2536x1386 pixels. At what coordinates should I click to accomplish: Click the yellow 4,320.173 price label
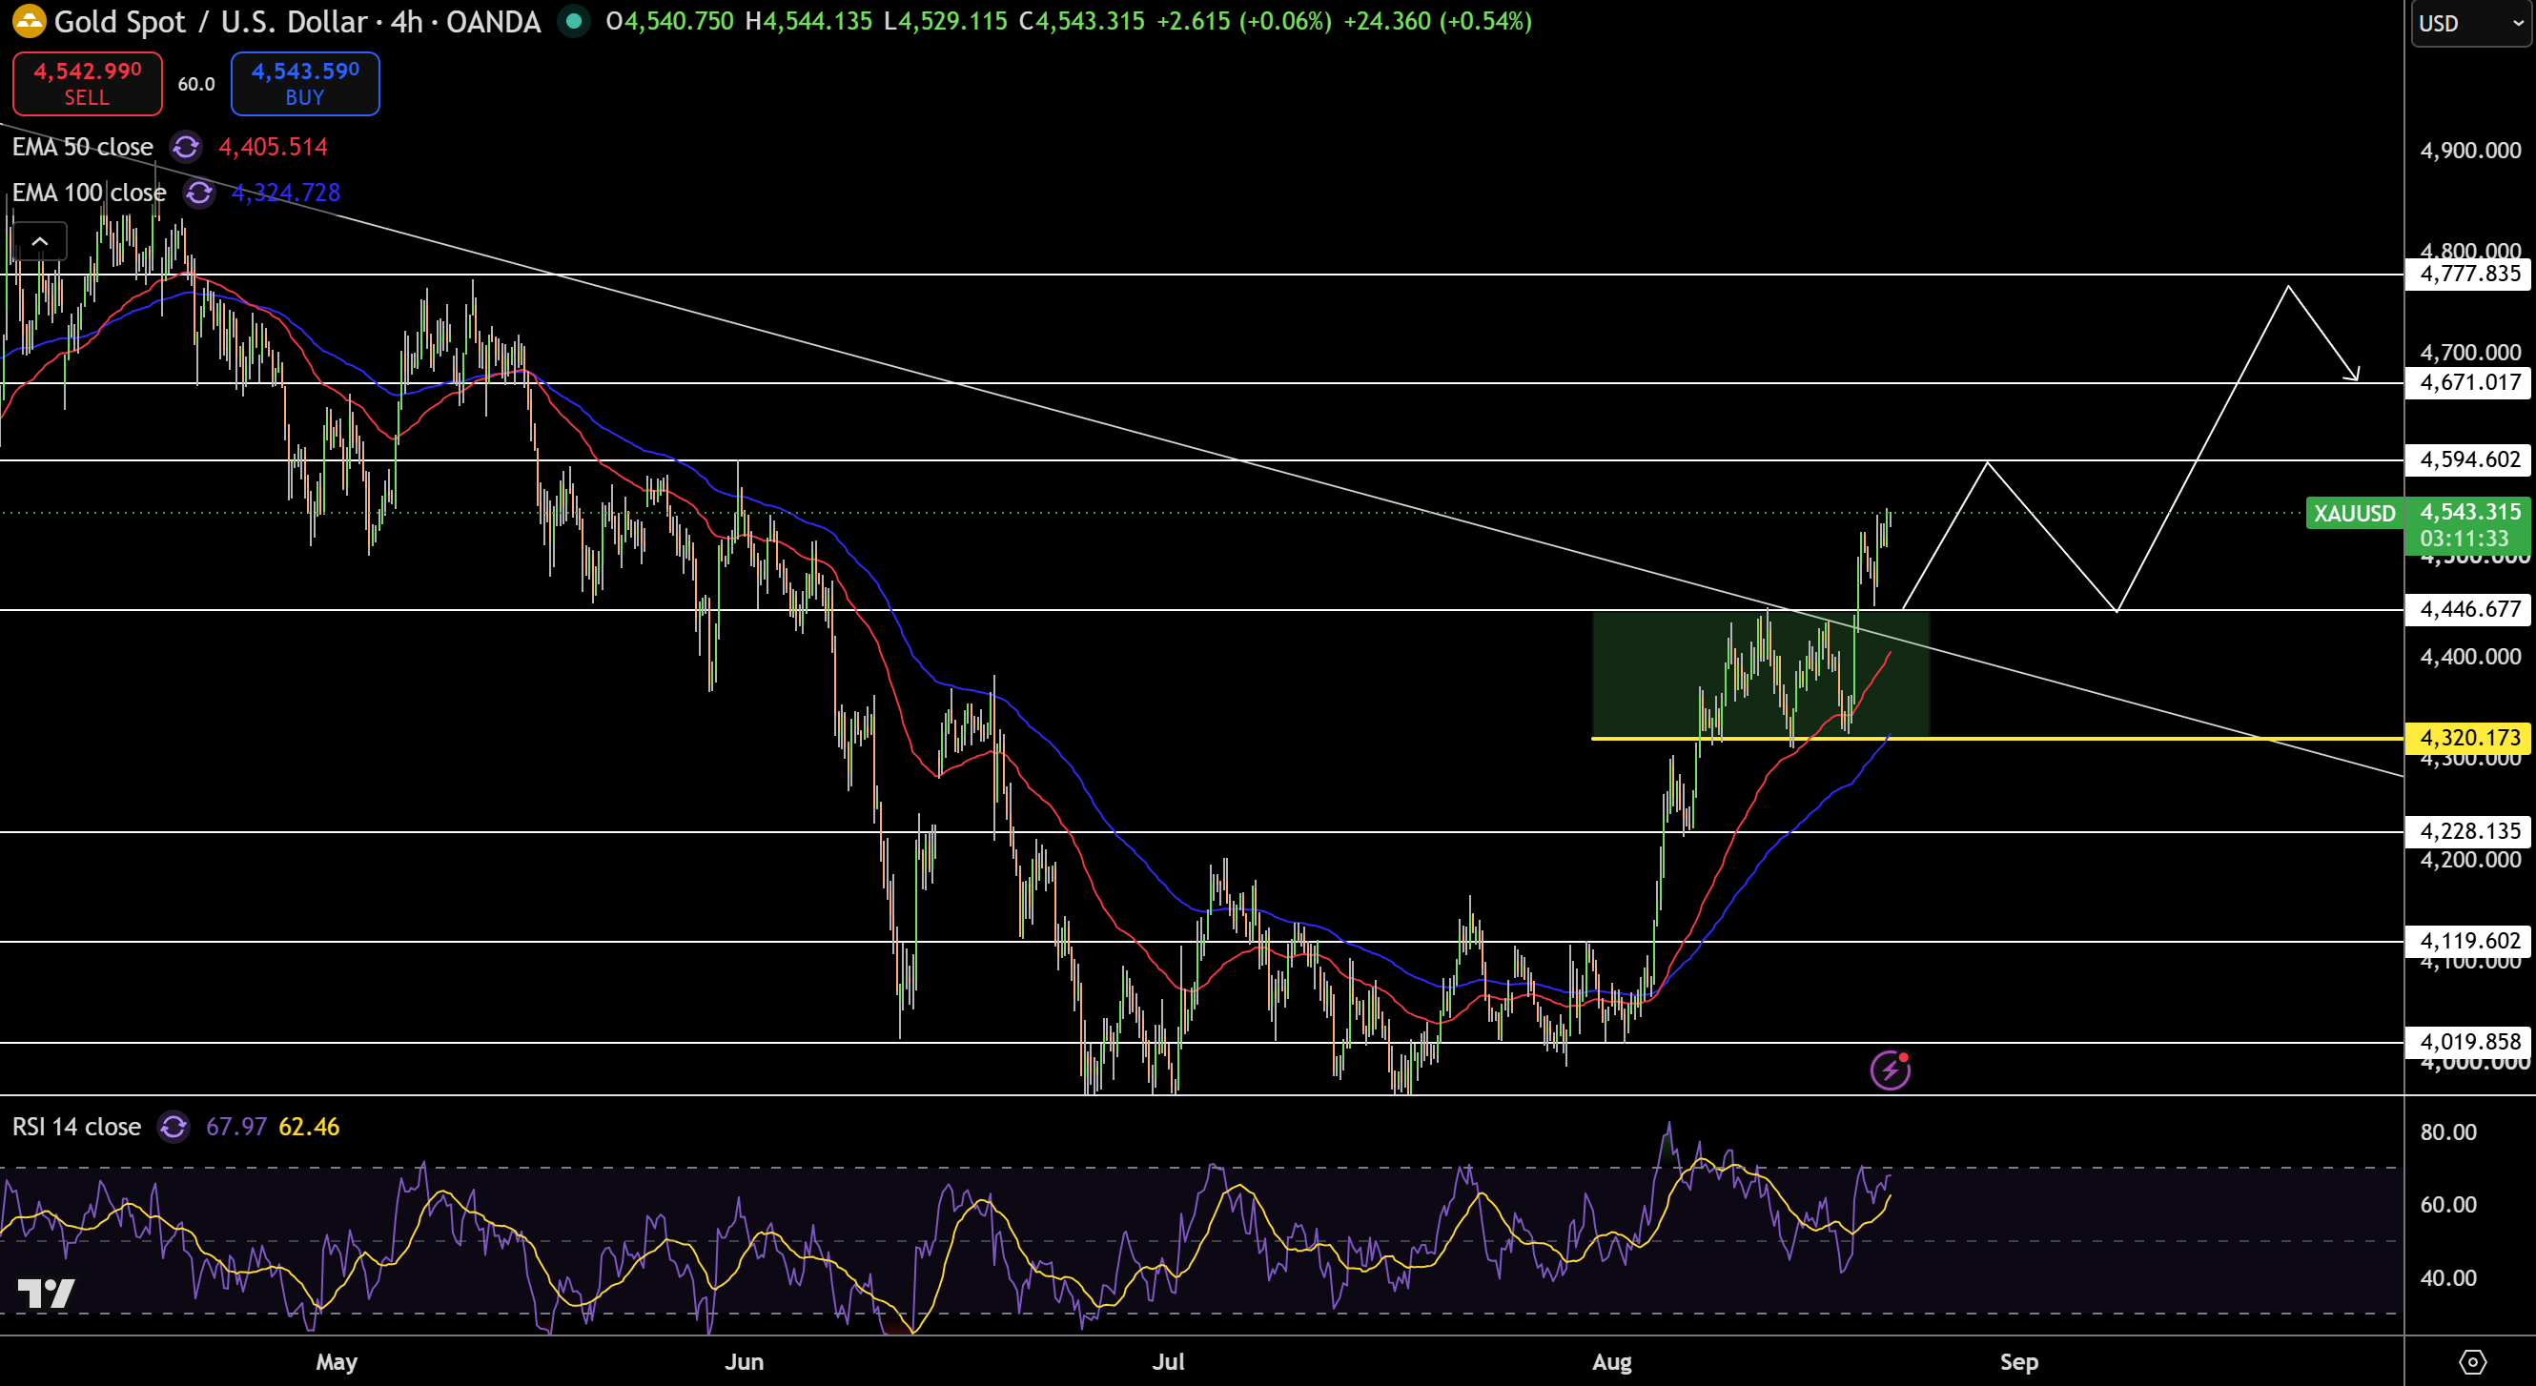coord(2469,739)
